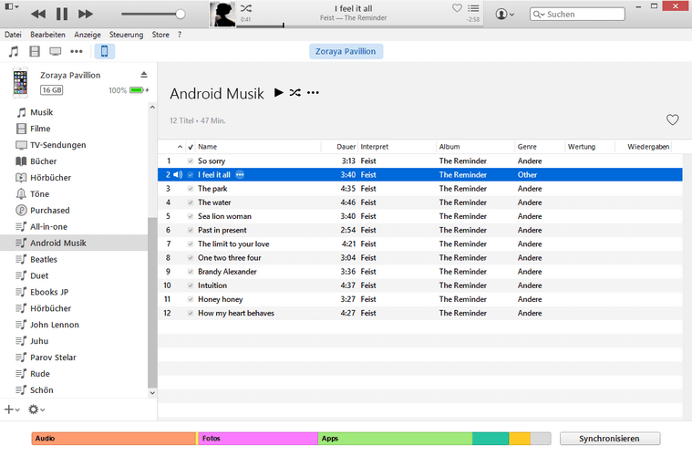Adjust the volume slider knob
This screenshot has height=456, width=692.
[180, 14]
